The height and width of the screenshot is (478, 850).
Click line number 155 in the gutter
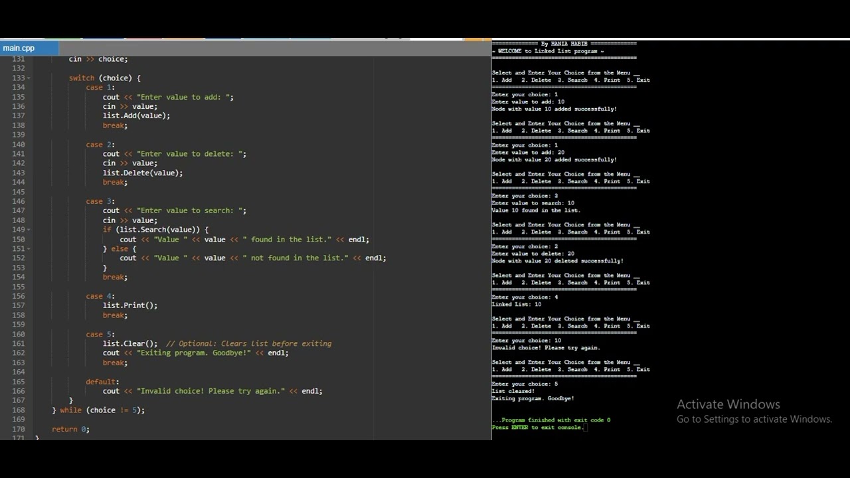[19, 286]
